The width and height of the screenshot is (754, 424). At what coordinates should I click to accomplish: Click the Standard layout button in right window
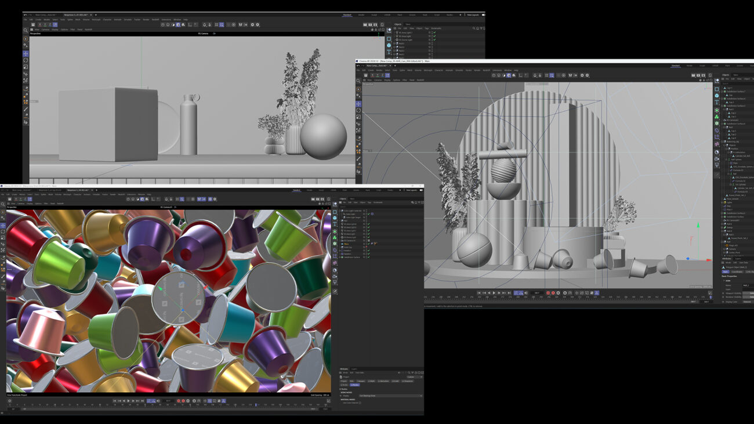(676, 66)
